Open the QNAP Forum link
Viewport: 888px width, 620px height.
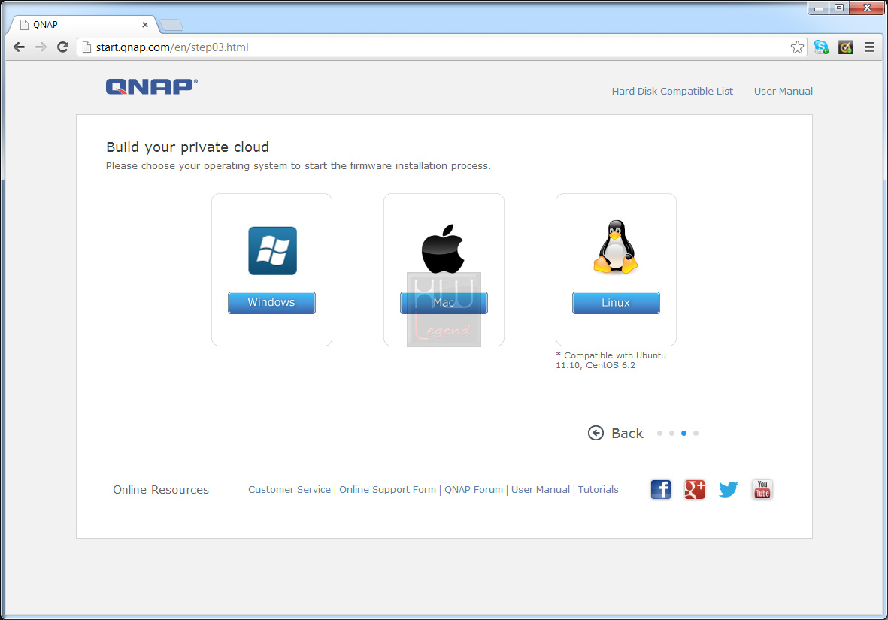click(x=474, y=490)
